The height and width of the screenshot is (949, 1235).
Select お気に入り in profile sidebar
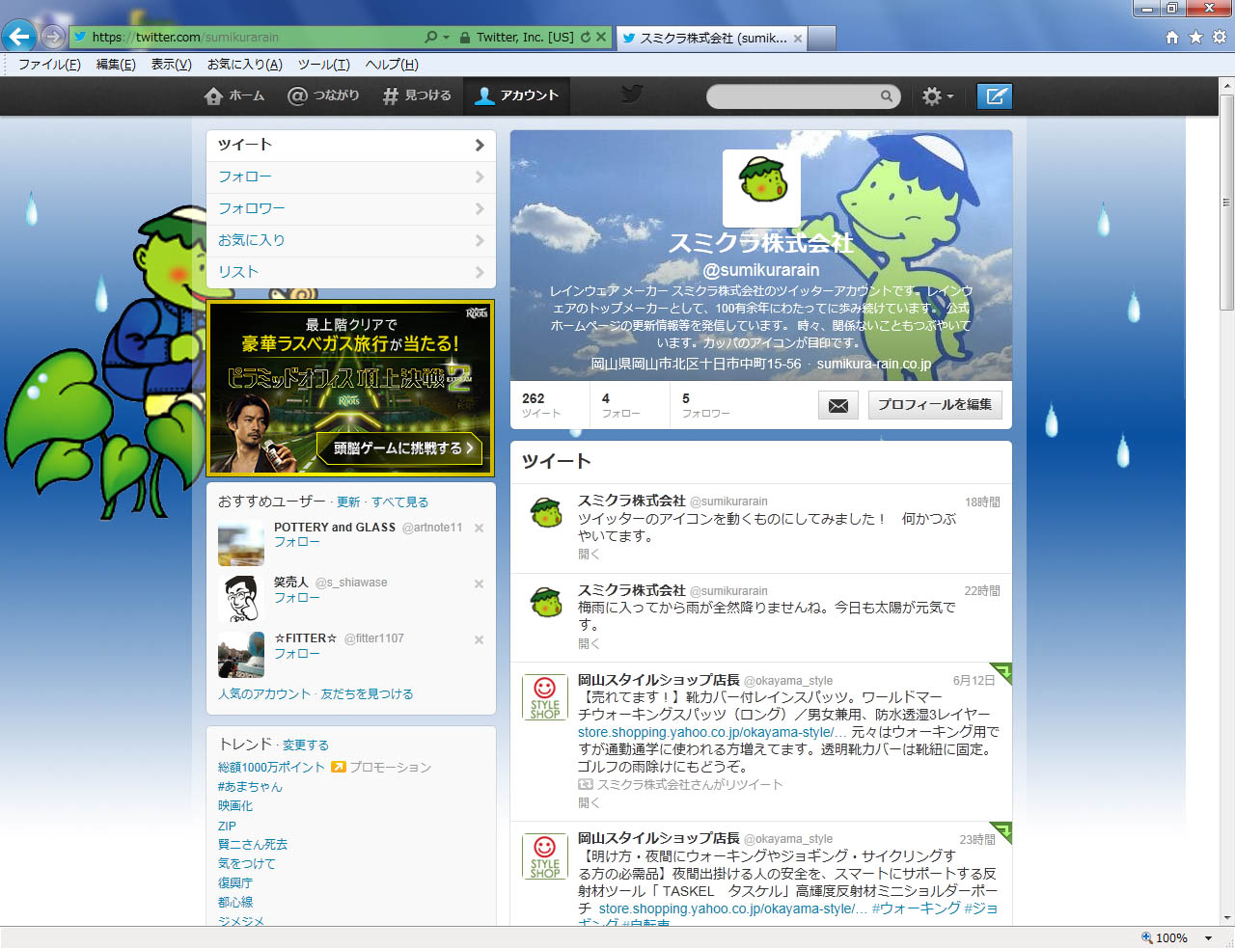pyautogui.click(x=351, y=241)
